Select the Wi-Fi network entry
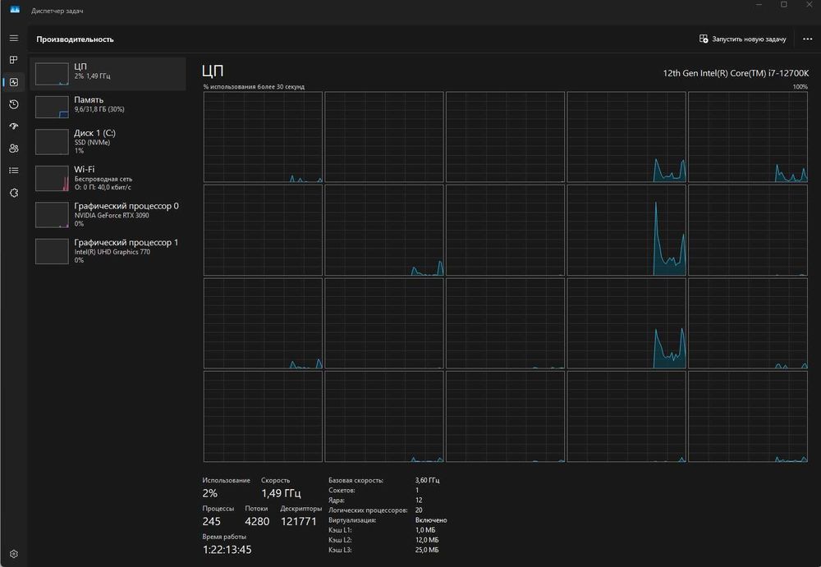 coord(108,177)
